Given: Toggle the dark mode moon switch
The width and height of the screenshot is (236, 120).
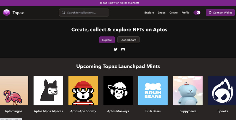Looking at the screenshot, I should (x=197, y=13).
